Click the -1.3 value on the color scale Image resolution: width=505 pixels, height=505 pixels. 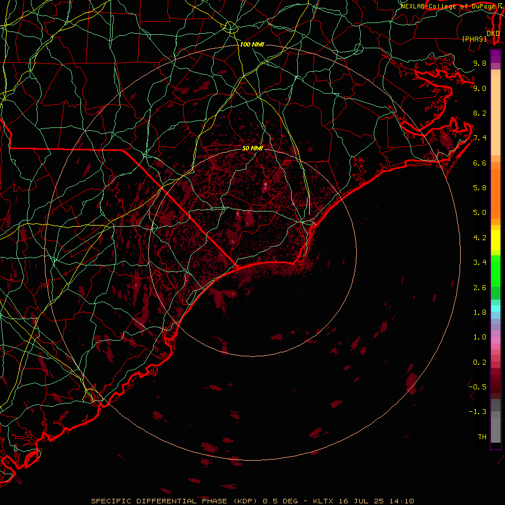point(478,412)
